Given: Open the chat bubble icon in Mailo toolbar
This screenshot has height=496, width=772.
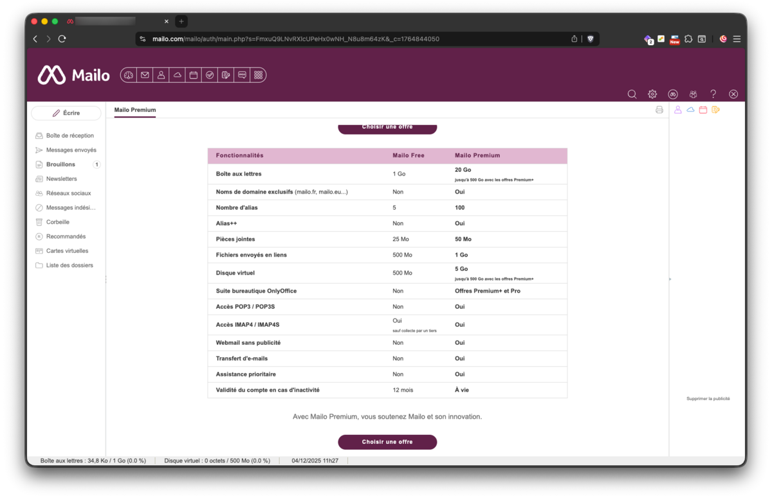Looking at the screenshot, I should click(x=242, y=75).
